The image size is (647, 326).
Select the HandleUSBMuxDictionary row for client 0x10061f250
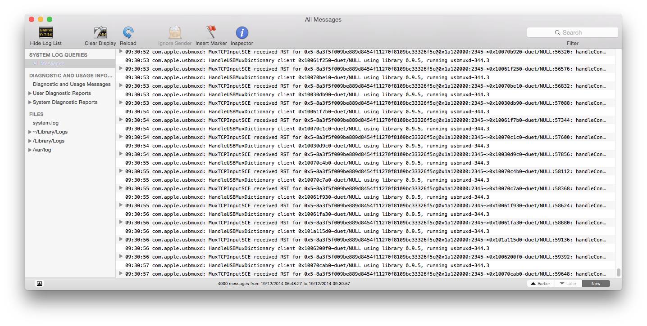pyautogui.click(x=365, y=60)
